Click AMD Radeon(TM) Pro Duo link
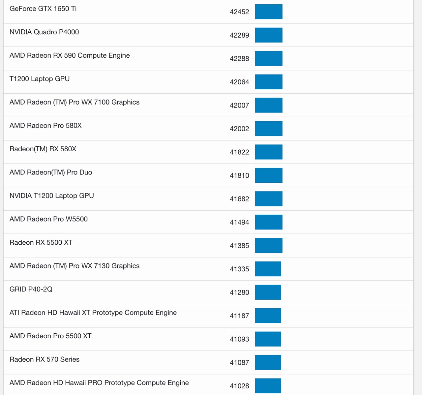 (50, 172)
